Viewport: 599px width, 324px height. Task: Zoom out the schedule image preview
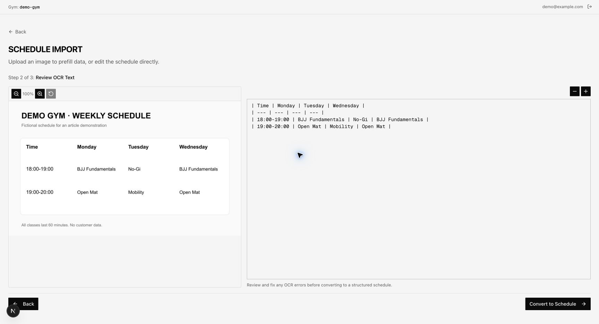point(16,94)
